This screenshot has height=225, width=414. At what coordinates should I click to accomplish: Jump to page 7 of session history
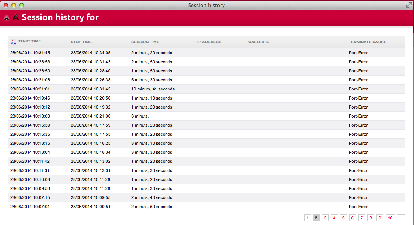[x=361, y=218]
